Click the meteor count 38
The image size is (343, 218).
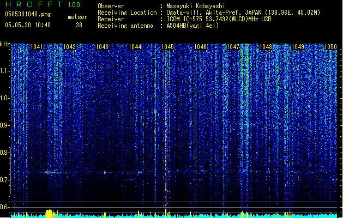(79, 25)
